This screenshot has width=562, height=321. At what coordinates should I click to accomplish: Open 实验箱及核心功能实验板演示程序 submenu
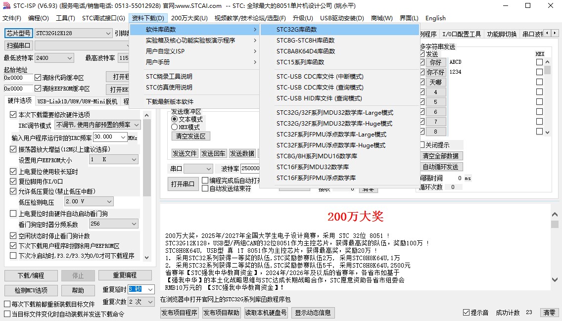(194, 41)
